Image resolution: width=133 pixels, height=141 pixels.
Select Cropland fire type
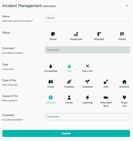(69, 84)
